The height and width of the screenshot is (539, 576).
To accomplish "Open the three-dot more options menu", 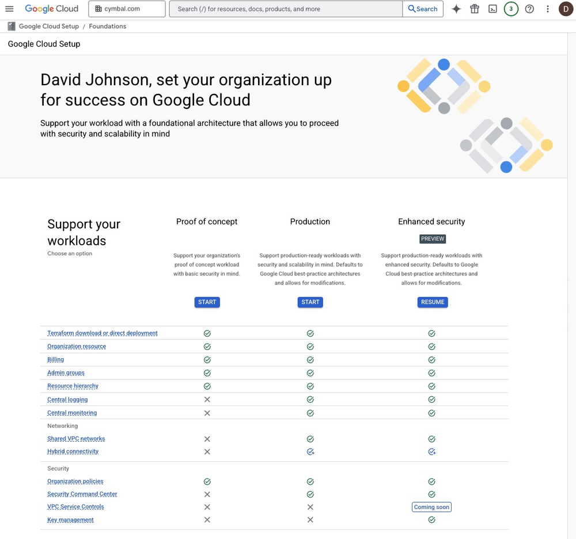I will pyautogui.click(x=547, y=9).
